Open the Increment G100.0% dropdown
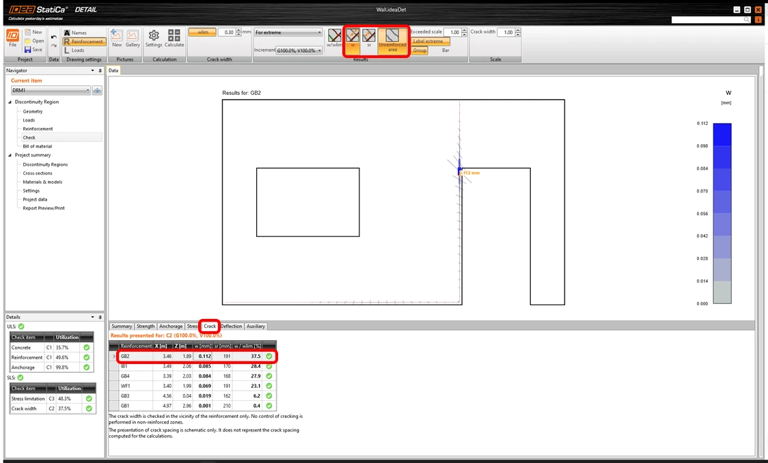Image resolution: width=768 pixels, height=463 pixels. 299,51
